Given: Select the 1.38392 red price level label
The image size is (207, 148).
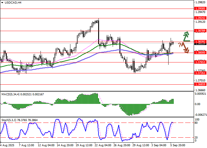Looking at the screenshot, I should 200,42.
